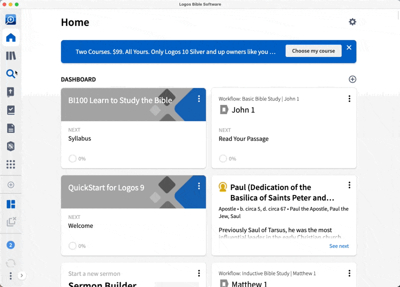
Task: Click John 1 workflow 0% progress circle
Action: 223,158
